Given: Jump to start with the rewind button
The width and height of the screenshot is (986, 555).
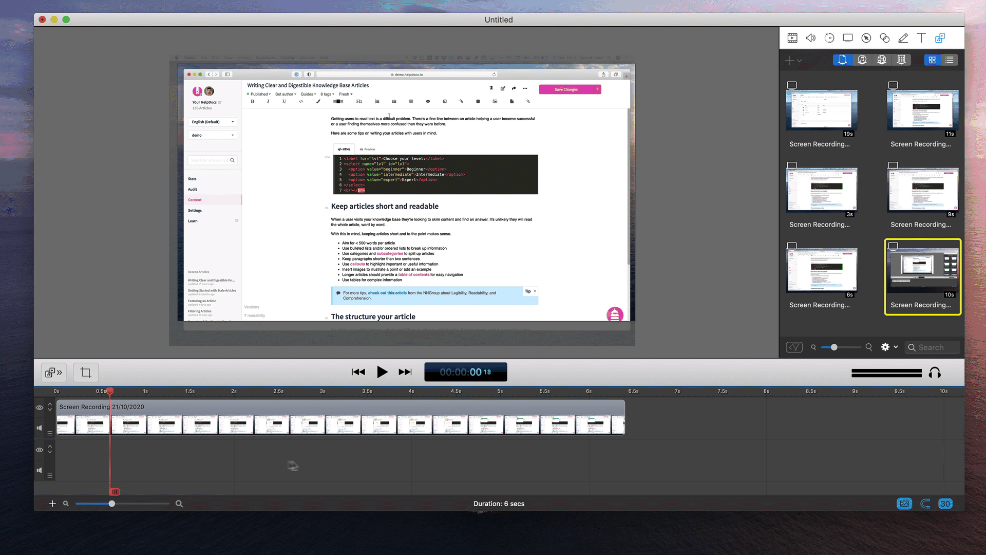Looking at the screenshot, I should coord(358,372).
